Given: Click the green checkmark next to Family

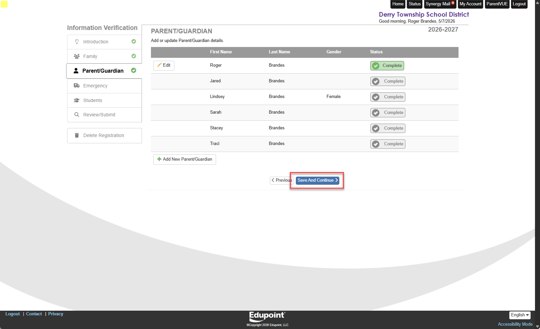Looking at the screenshot, I should coord(134,56).
